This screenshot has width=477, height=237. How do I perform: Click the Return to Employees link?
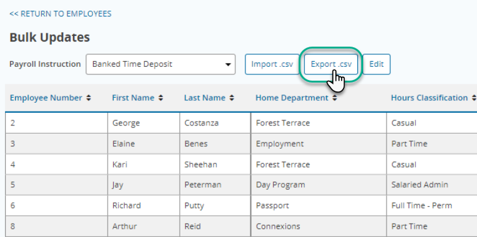click(x=60, y=14)
